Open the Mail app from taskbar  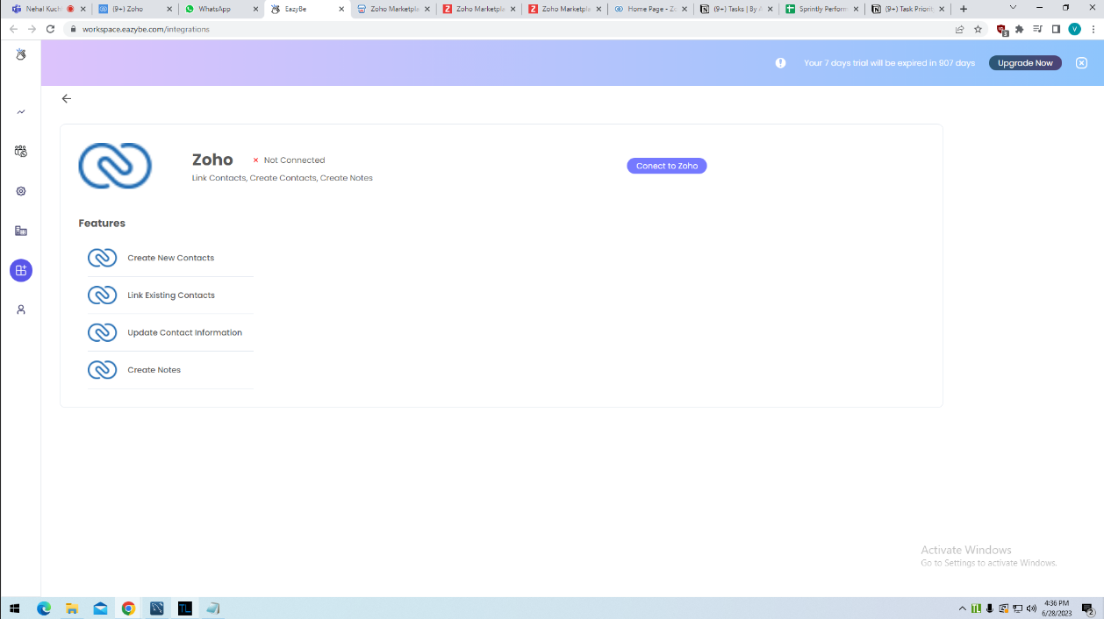click(x=100, y=608)
